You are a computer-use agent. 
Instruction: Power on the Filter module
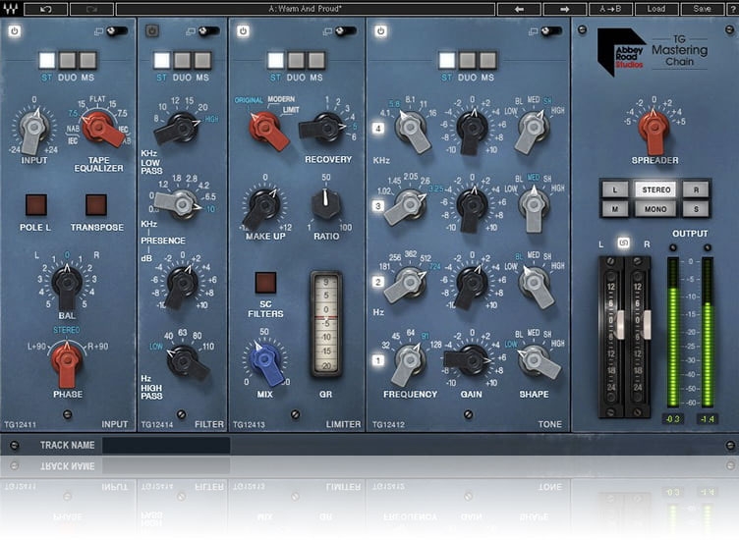[x=152, y=30]
